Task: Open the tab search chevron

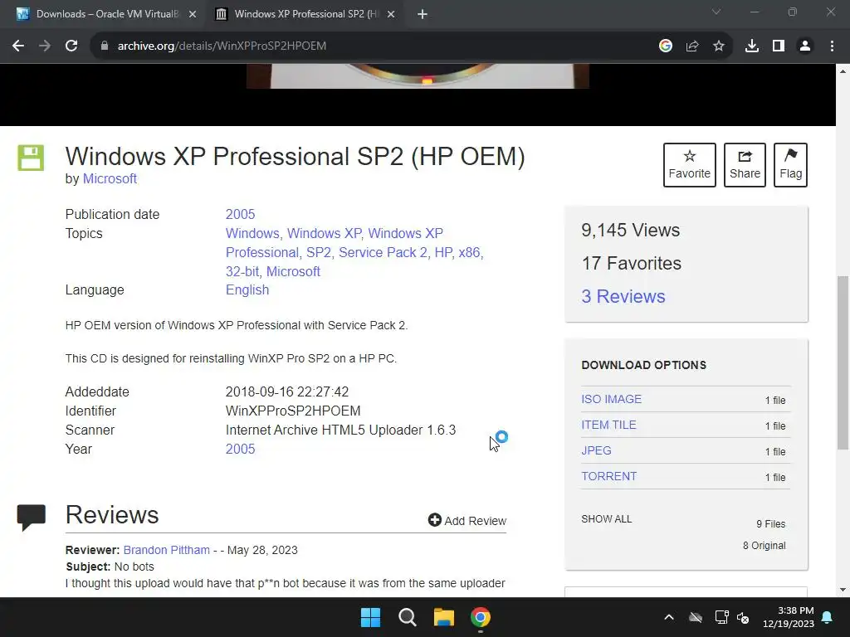Action: (716, 12)
